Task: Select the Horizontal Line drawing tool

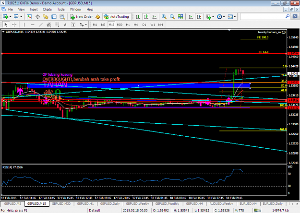Action: click(x=33, y=24)
